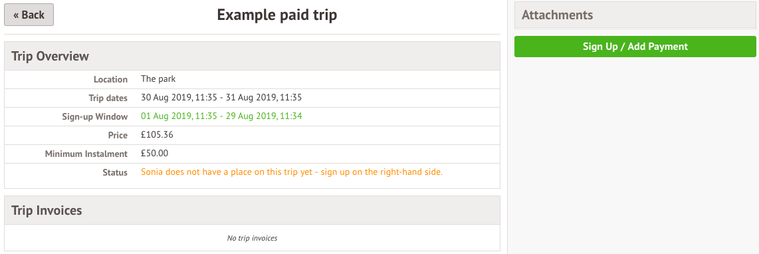
Task: Click the Trip Invoices section header
Action: pyautogui.click(x=252, y=210)
